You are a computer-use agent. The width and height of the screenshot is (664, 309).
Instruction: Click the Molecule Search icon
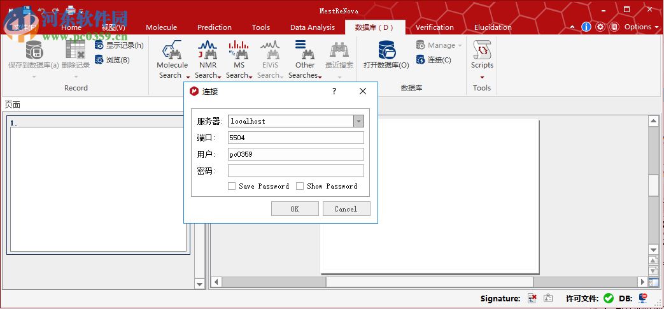coord(172,50)
